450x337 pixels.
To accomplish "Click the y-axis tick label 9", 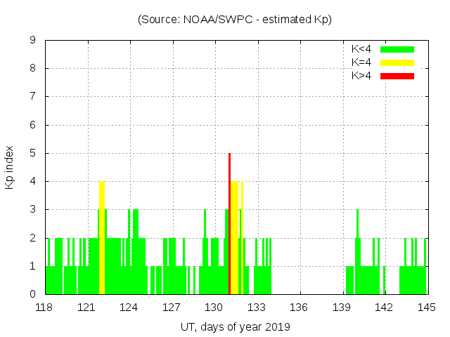I will pos(32,41).
